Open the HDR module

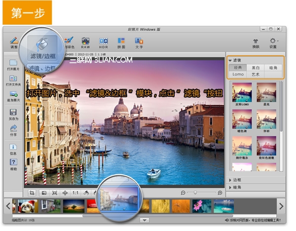coord(104,42)
